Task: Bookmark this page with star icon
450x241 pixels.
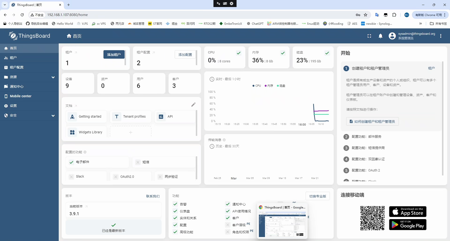Action: 366,15
